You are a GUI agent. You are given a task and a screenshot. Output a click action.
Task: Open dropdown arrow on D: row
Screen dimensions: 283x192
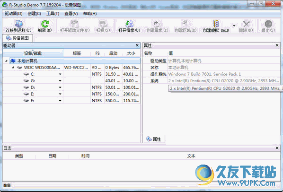(60, 87)
